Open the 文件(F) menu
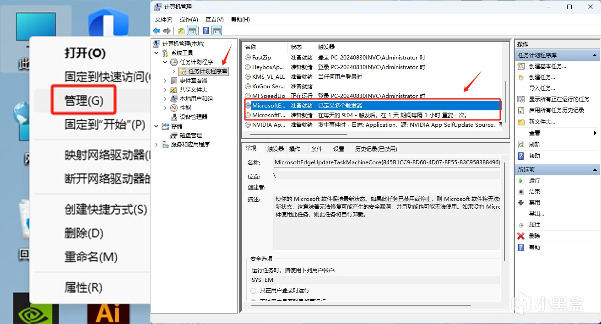Screen dimensions: 601x324 pyautogui.click(x=163, y=19)
